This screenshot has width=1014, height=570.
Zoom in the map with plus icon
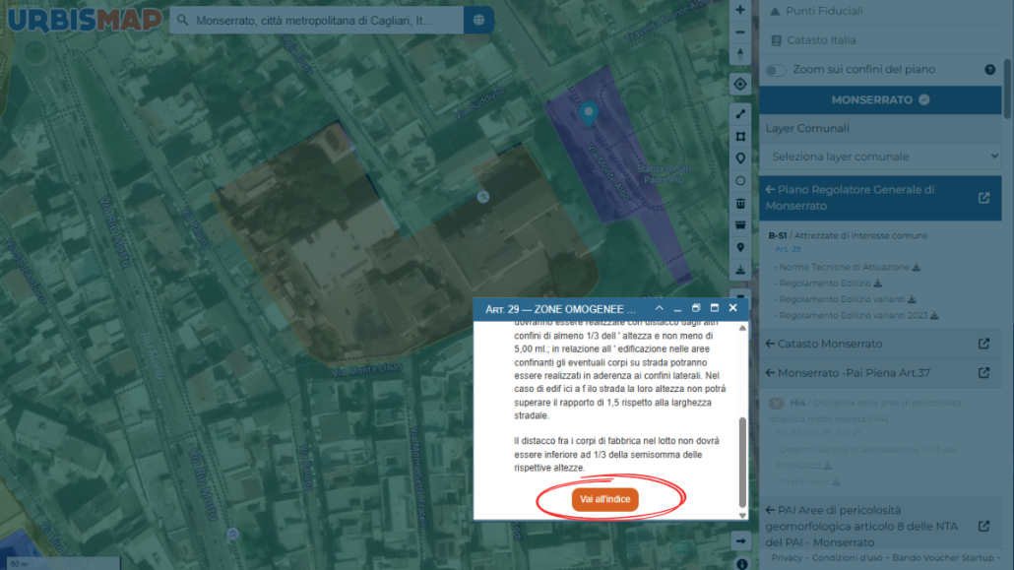coord(740,10)
